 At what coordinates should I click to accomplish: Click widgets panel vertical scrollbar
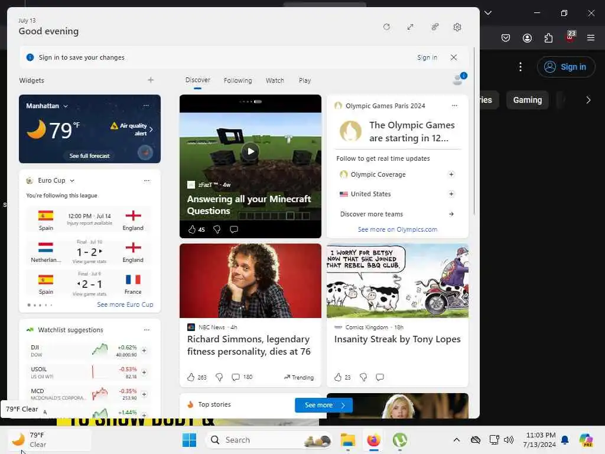tap(474, 131)
